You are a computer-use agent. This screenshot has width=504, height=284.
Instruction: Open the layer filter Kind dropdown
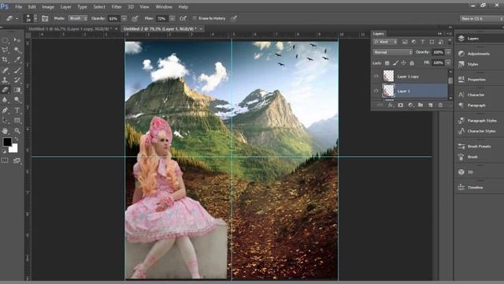(x=385, y=42)
